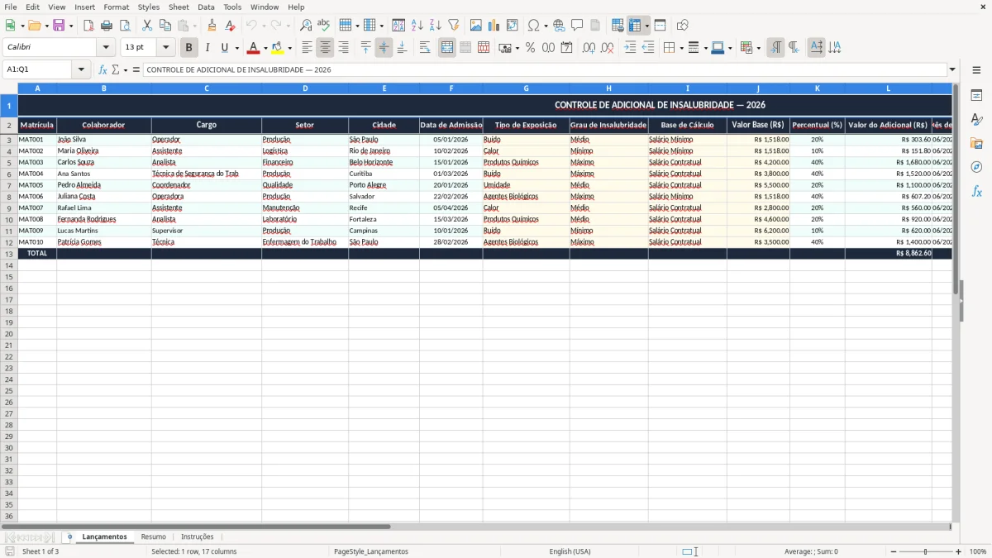Apply AutoFilter using the funnel icon
The width and height of the screenshot is (992, 558).
(x=454, y=26)
